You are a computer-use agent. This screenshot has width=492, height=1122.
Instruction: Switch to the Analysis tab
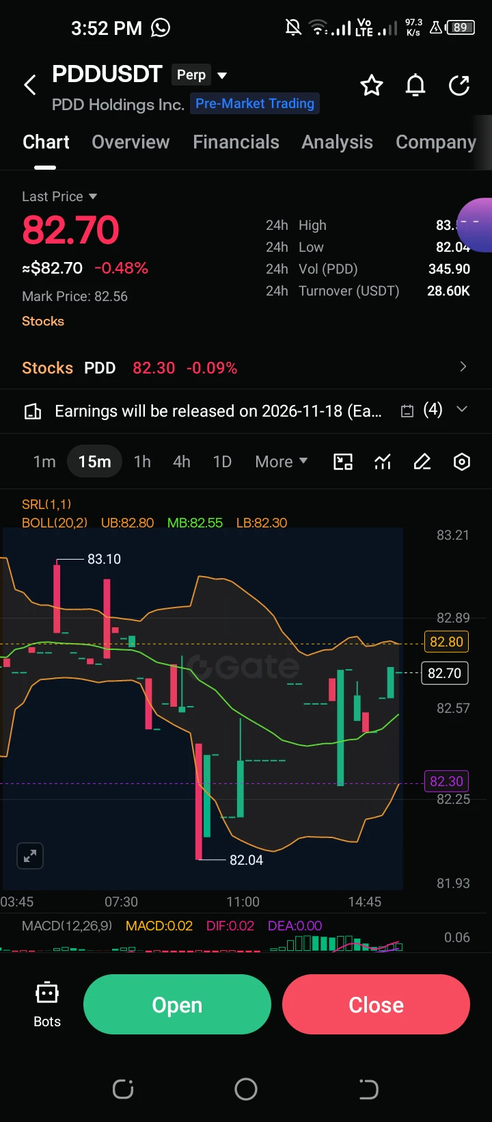point(337,142)
